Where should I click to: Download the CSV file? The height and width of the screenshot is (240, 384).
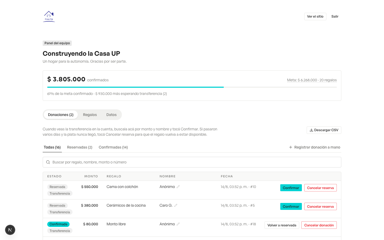pyautogui.click(x=324, y=130)
